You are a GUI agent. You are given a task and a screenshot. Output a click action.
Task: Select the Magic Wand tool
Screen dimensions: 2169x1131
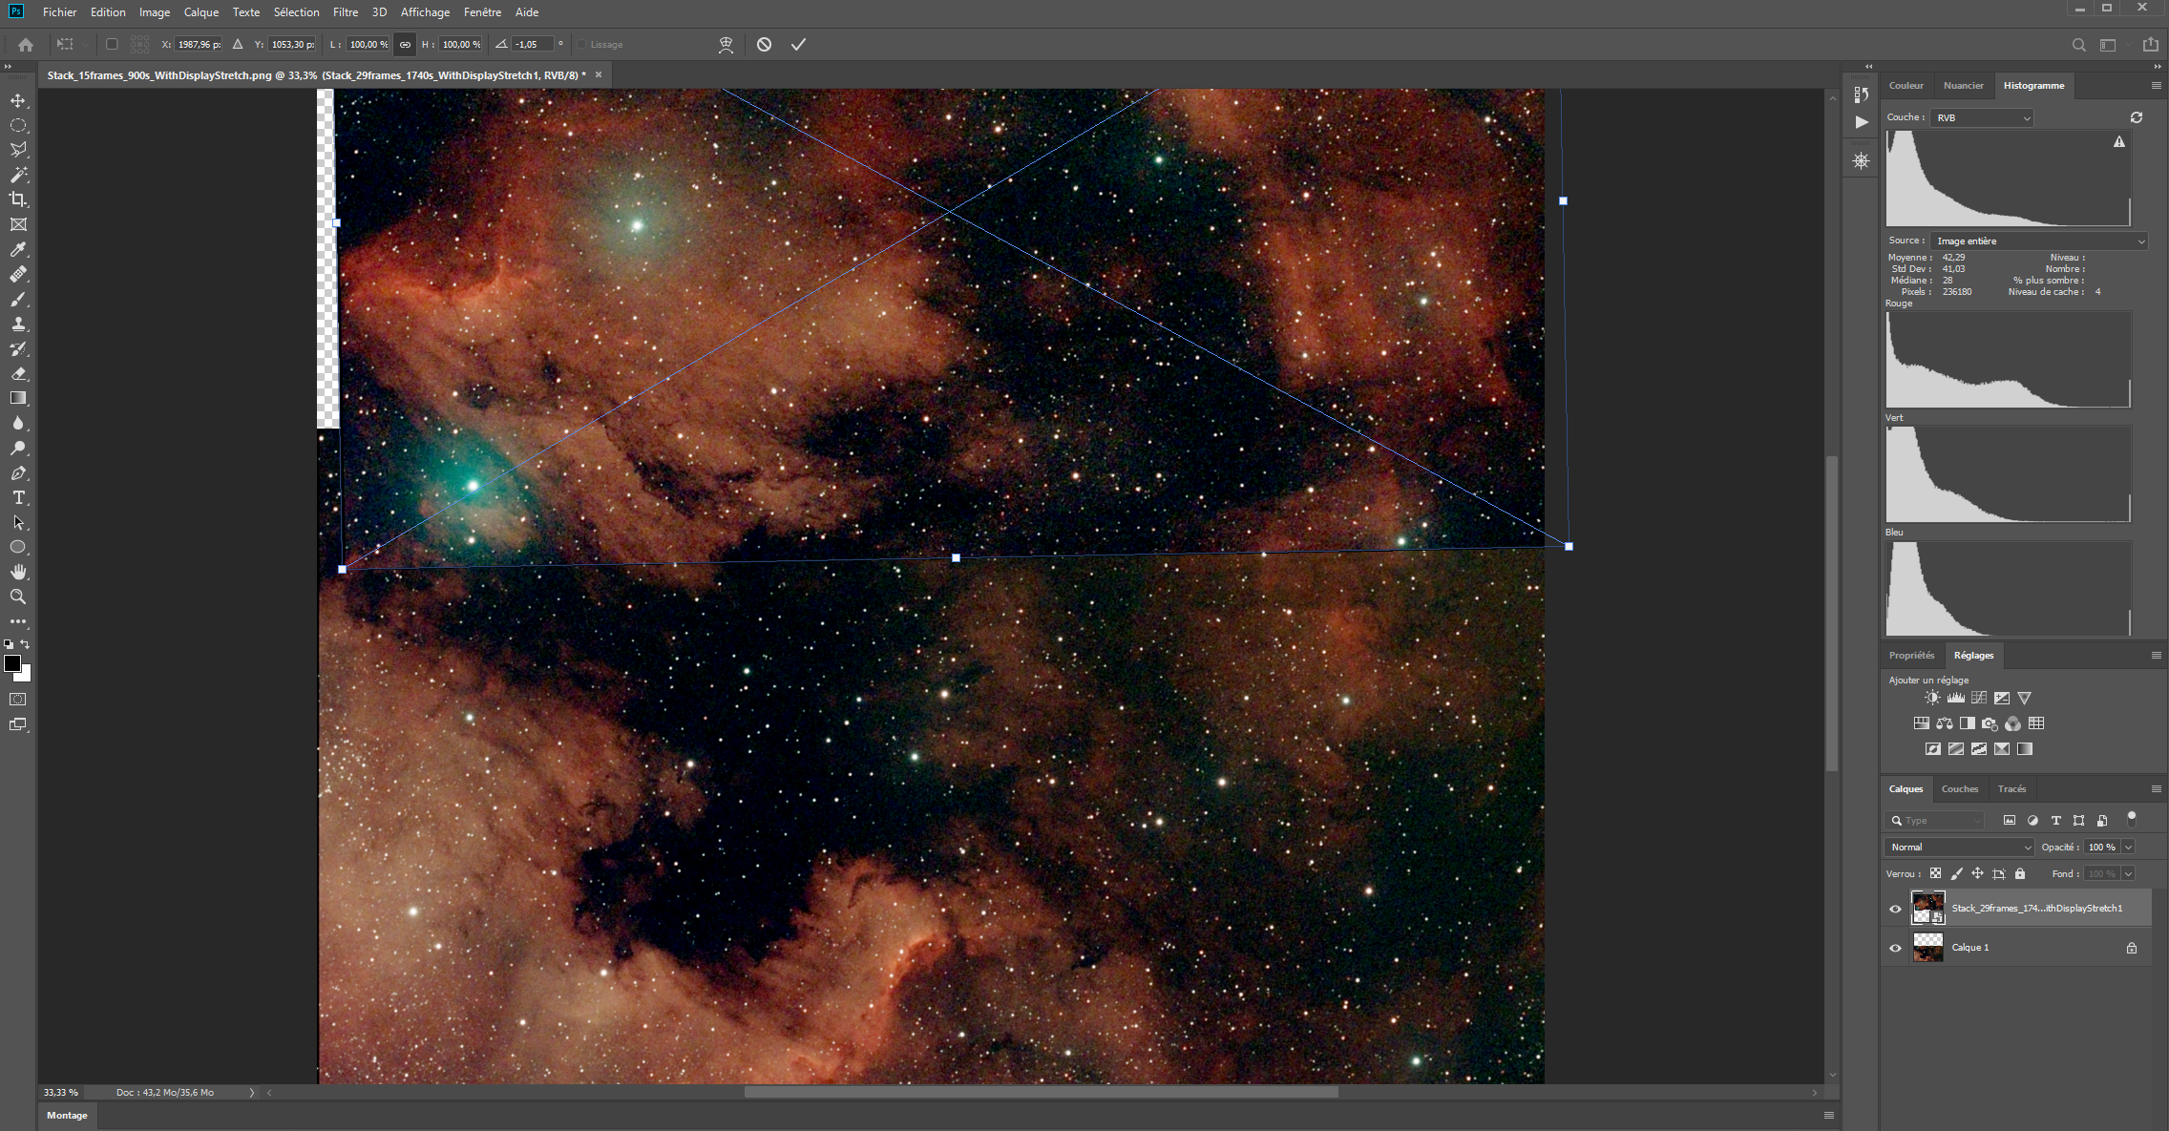pos(18,175)
